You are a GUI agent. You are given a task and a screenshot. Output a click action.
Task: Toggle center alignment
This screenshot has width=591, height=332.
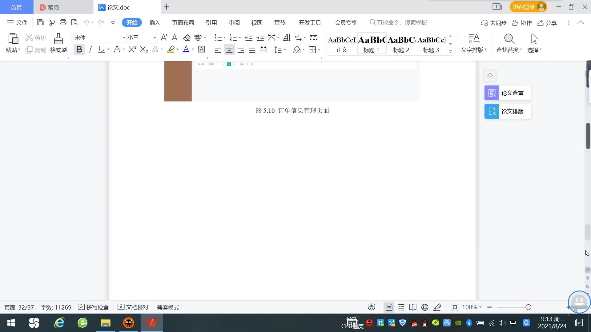[x=229, y=49]
